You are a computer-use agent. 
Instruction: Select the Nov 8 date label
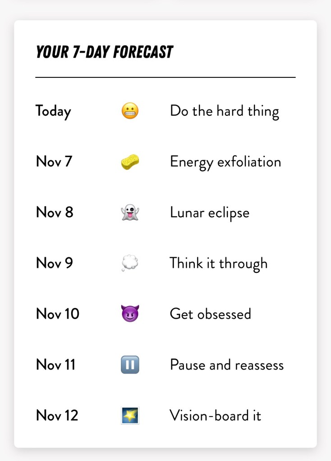54,212
